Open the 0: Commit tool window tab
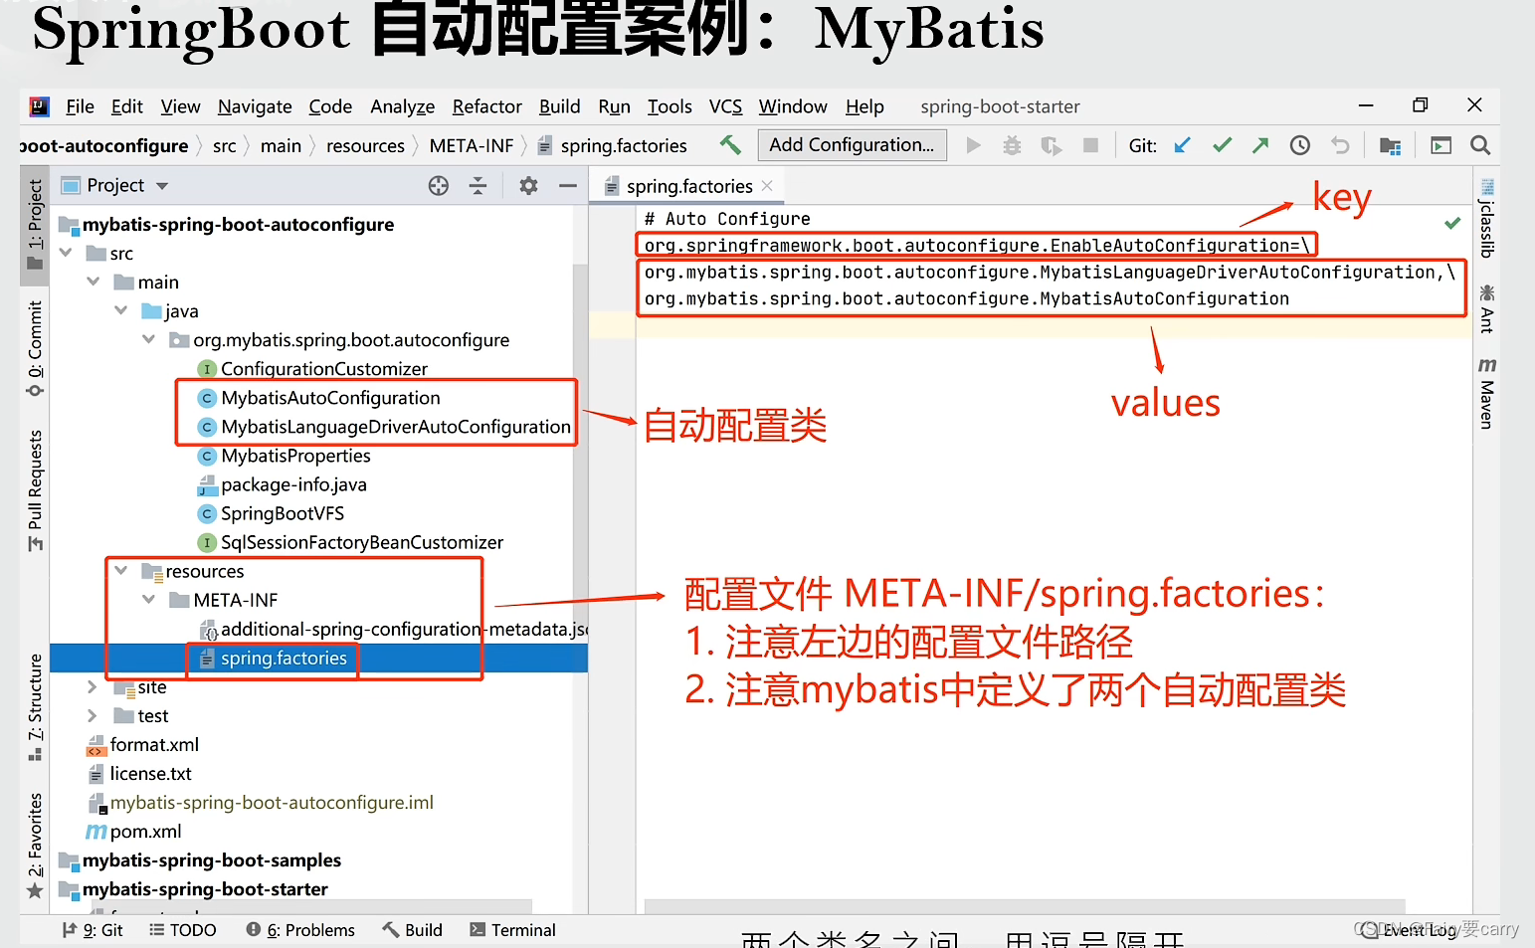 coord(35,348)
